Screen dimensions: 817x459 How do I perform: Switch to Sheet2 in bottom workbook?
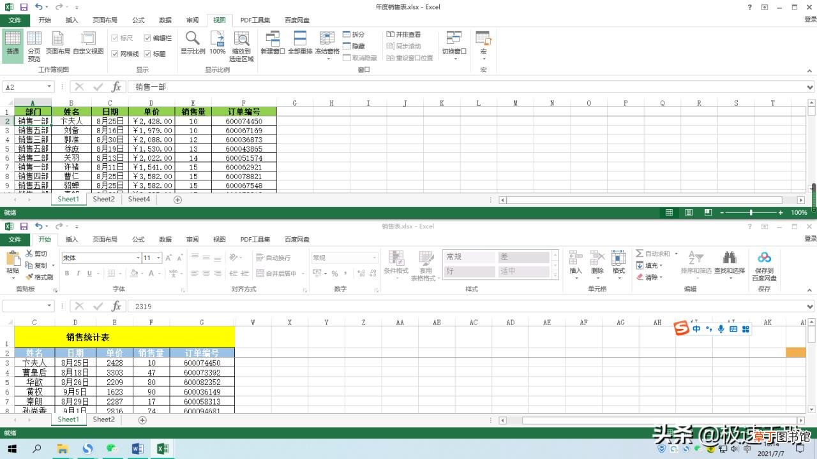pyautogui.click(x=103, y=419)
